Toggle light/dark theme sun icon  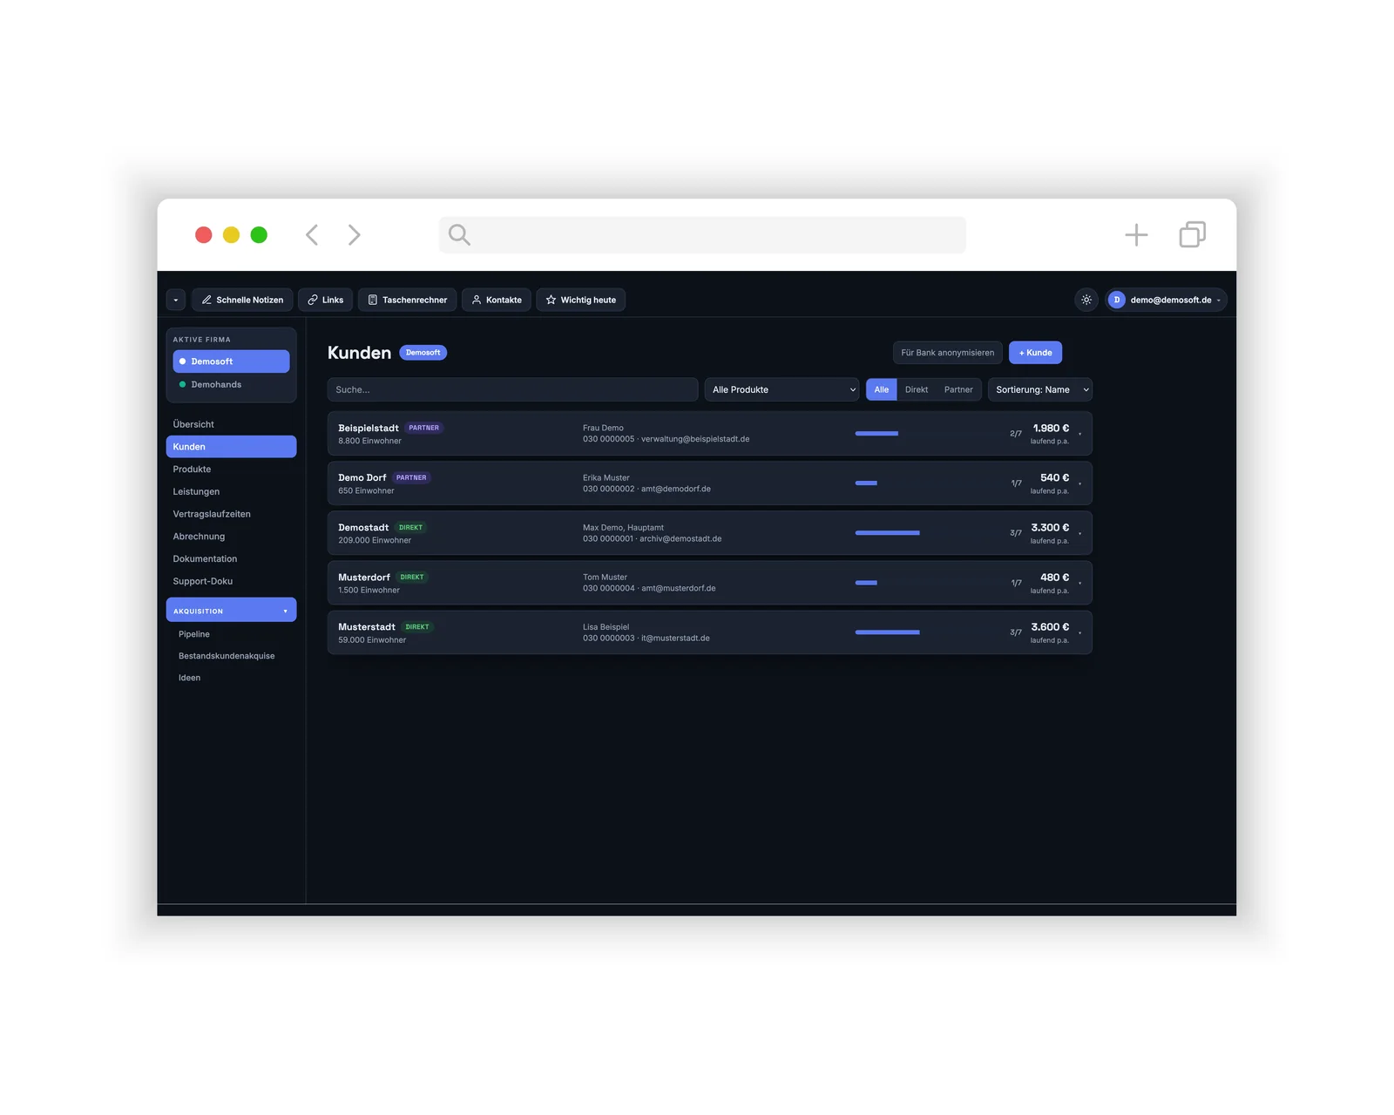point(1086,300)
